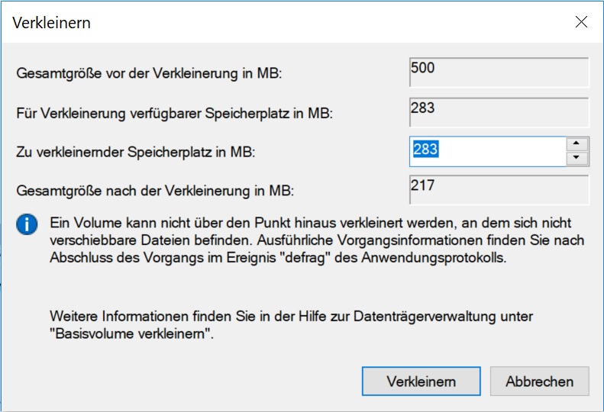Click the resulting total size field showing 217
This screenshot has height=412, width=604.
tap(499, 190)
